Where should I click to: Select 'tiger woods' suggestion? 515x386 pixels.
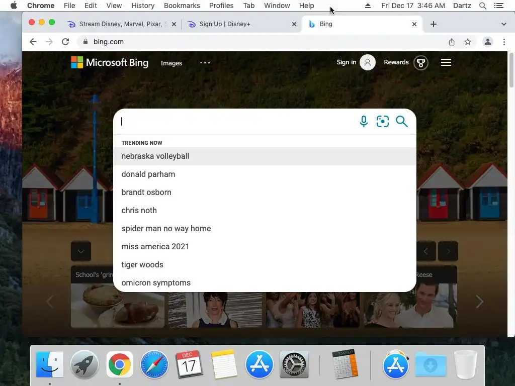click(x=265, y=264)
